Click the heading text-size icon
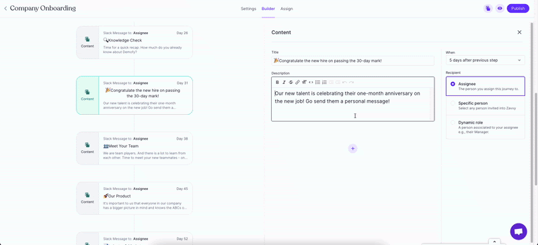The image size is (538, 245). click(304, 83)
